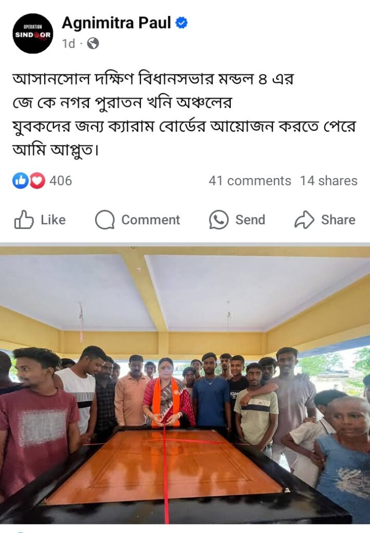The image size is (370, 533).
Task: Click the Bengali post caption text
Action: click(x=183, y=114)
